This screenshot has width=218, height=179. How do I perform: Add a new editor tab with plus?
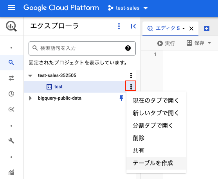pyautogui.click(x=207, y=29)
